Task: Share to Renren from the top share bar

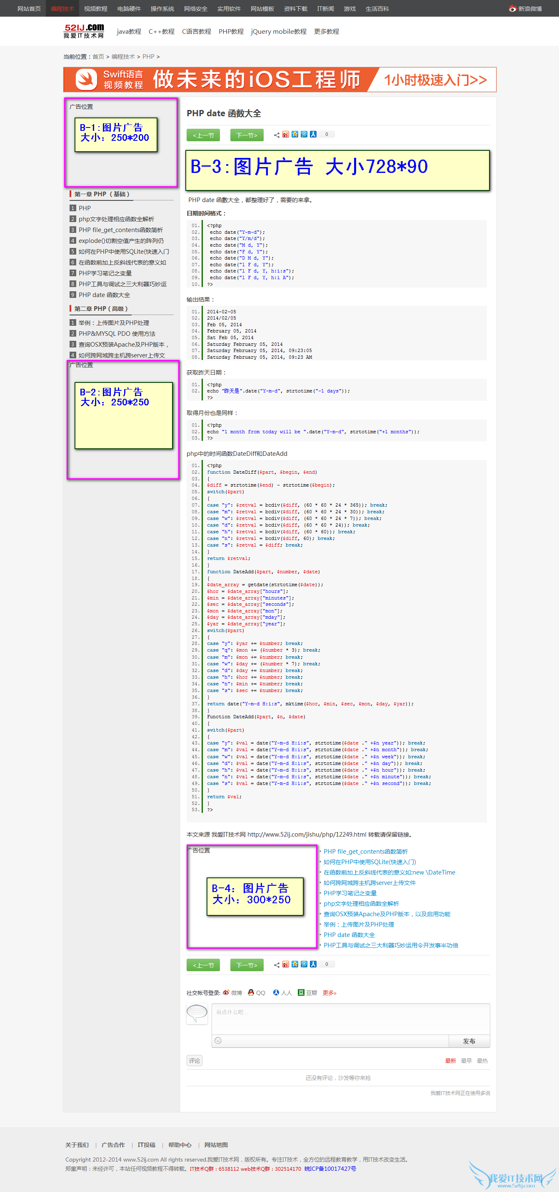Action: [313, 135]
